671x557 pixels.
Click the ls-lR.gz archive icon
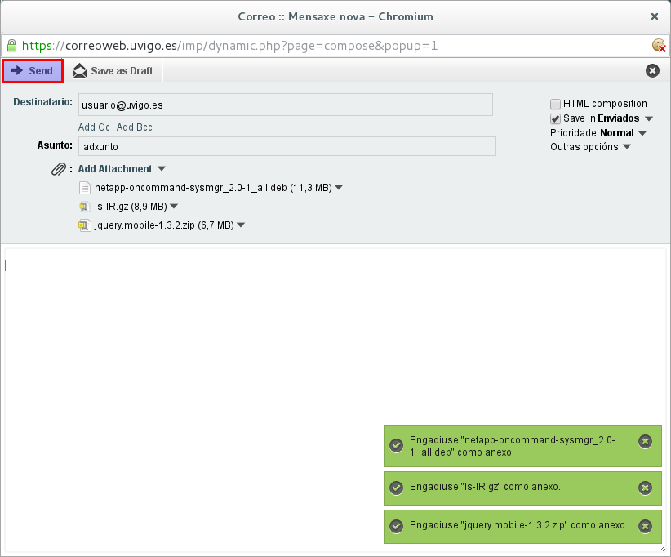84,207
